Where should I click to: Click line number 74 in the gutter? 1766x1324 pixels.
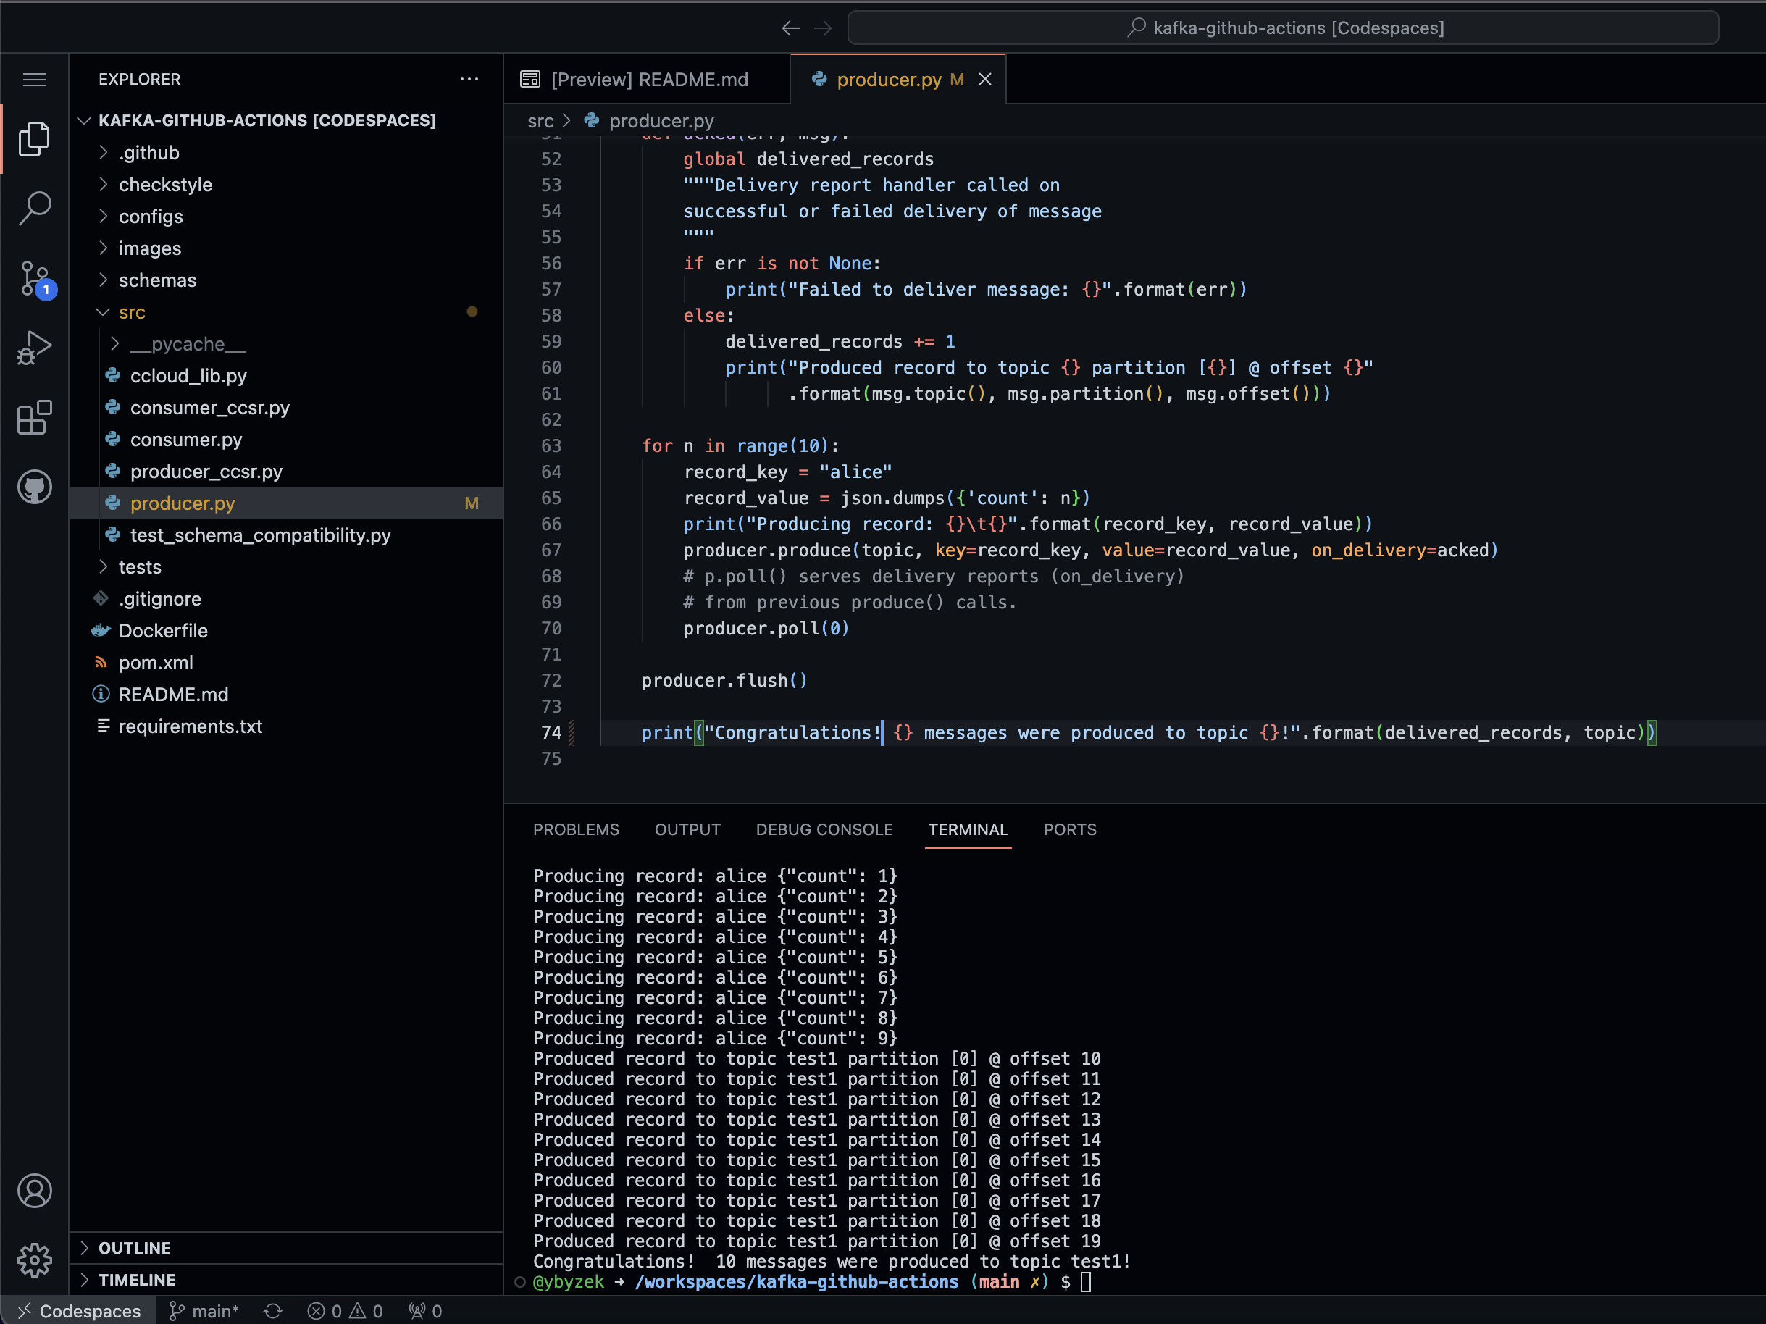(551, 733)
